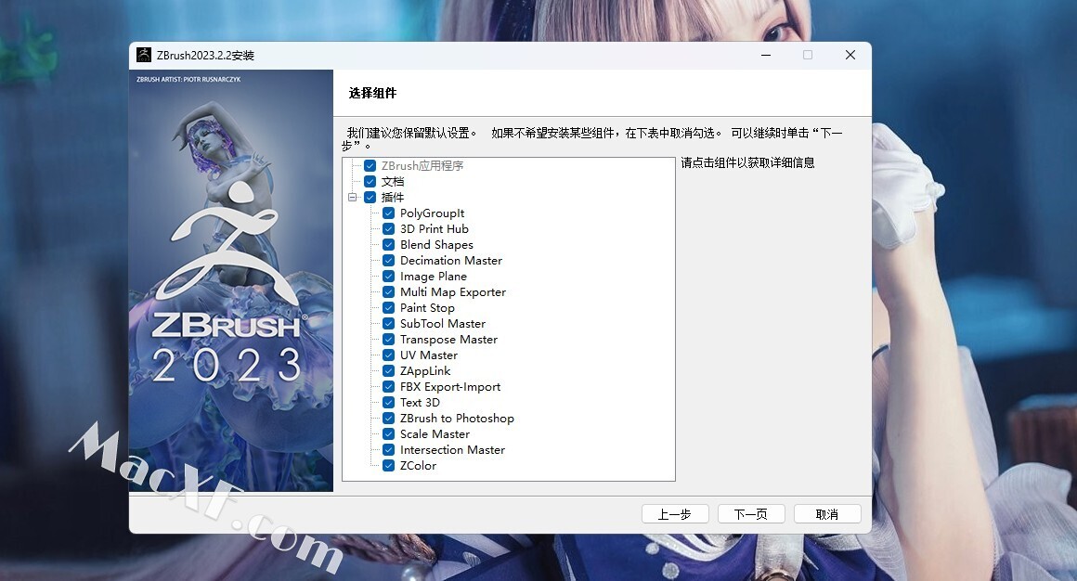This screenshot has height=581, width=1077.
Task: Select the 插件 tree item label
Action: tap(393, 197)
